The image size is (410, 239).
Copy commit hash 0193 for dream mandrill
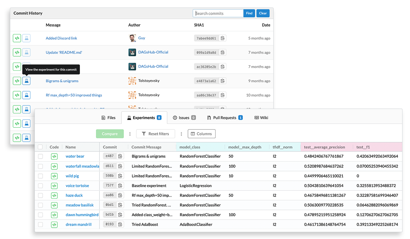point(120,225)
